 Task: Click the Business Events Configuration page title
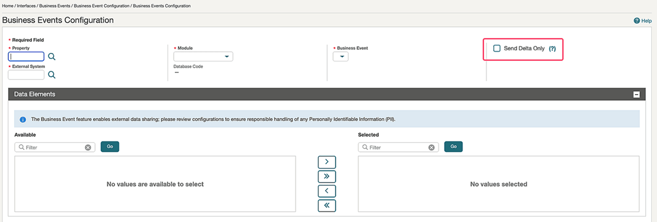tap(58, 20)
